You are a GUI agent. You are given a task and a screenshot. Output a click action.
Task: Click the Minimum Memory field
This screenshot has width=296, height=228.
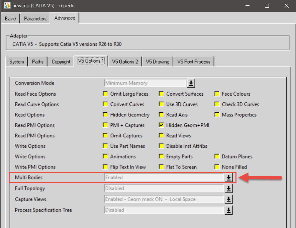pos(145,83)
